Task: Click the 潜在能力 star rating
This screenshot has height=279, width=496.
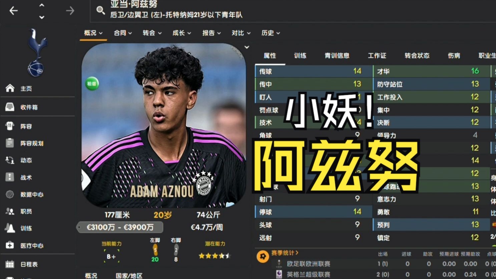Action: tap(215, 256)
